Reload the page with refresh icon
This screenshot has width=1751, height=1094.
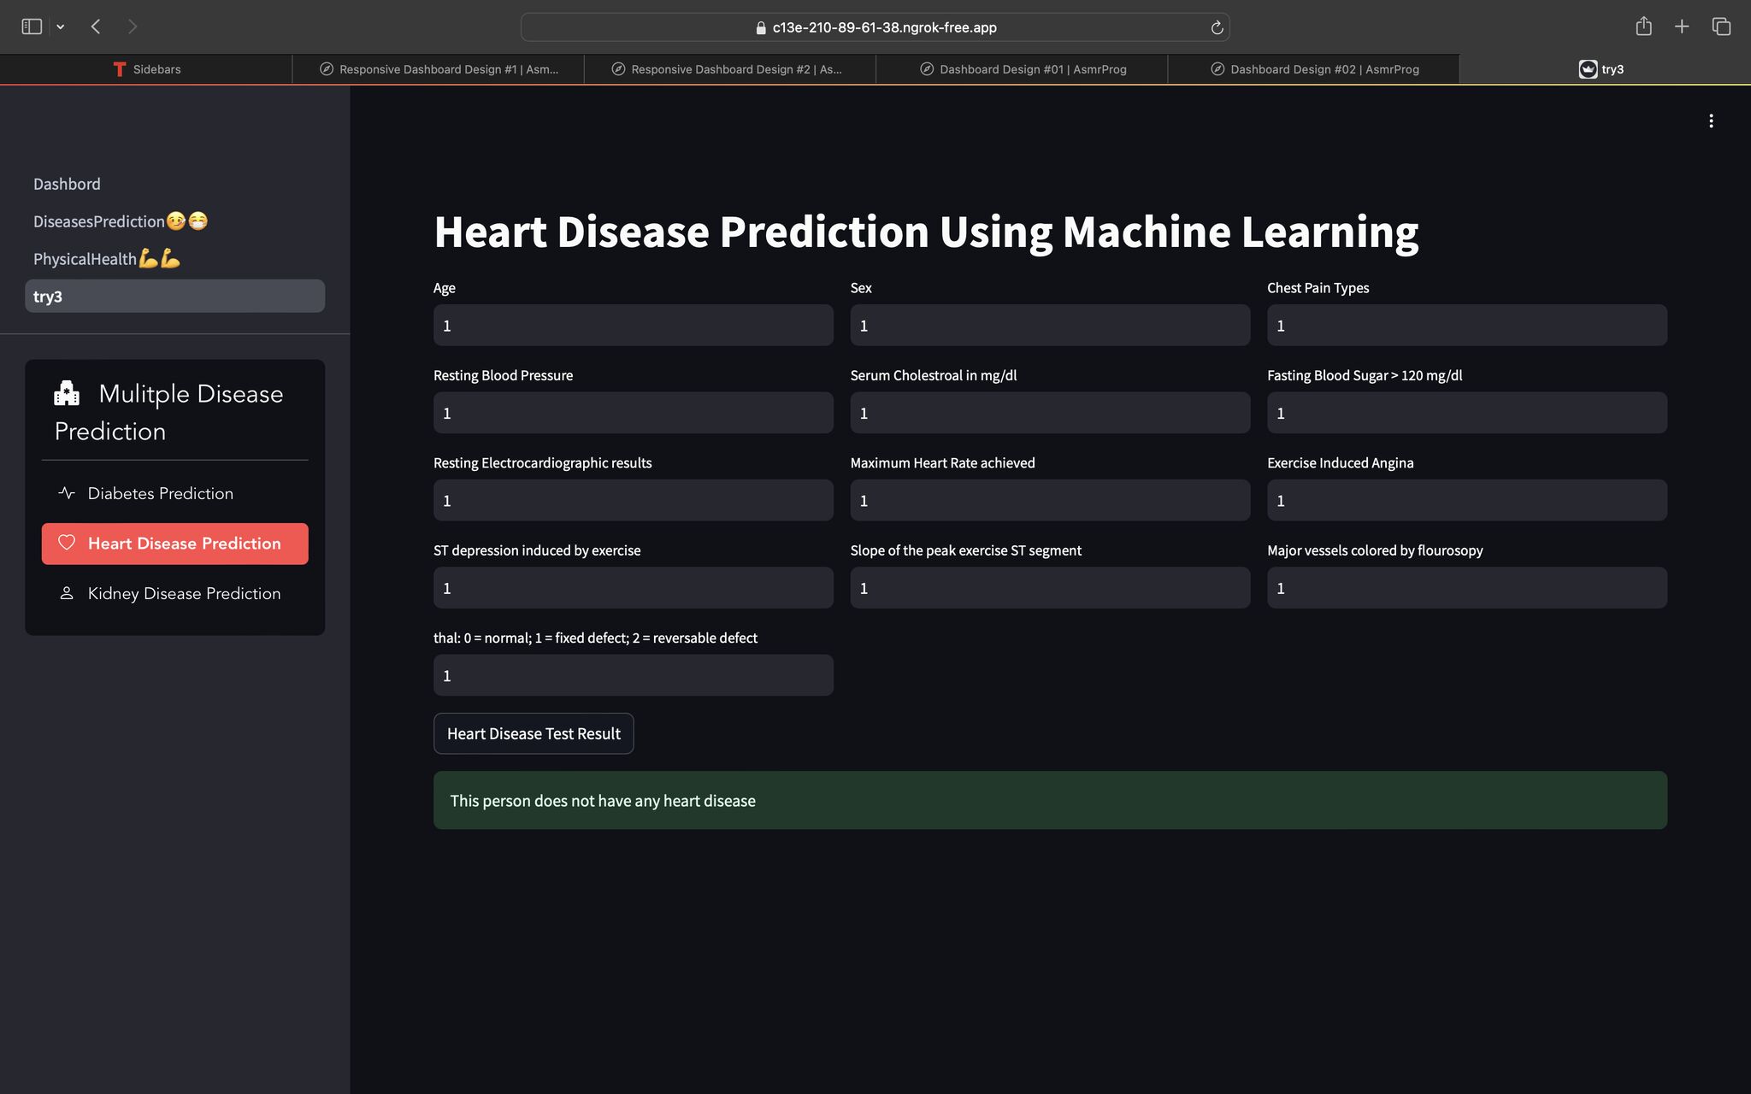[1217, 27]
